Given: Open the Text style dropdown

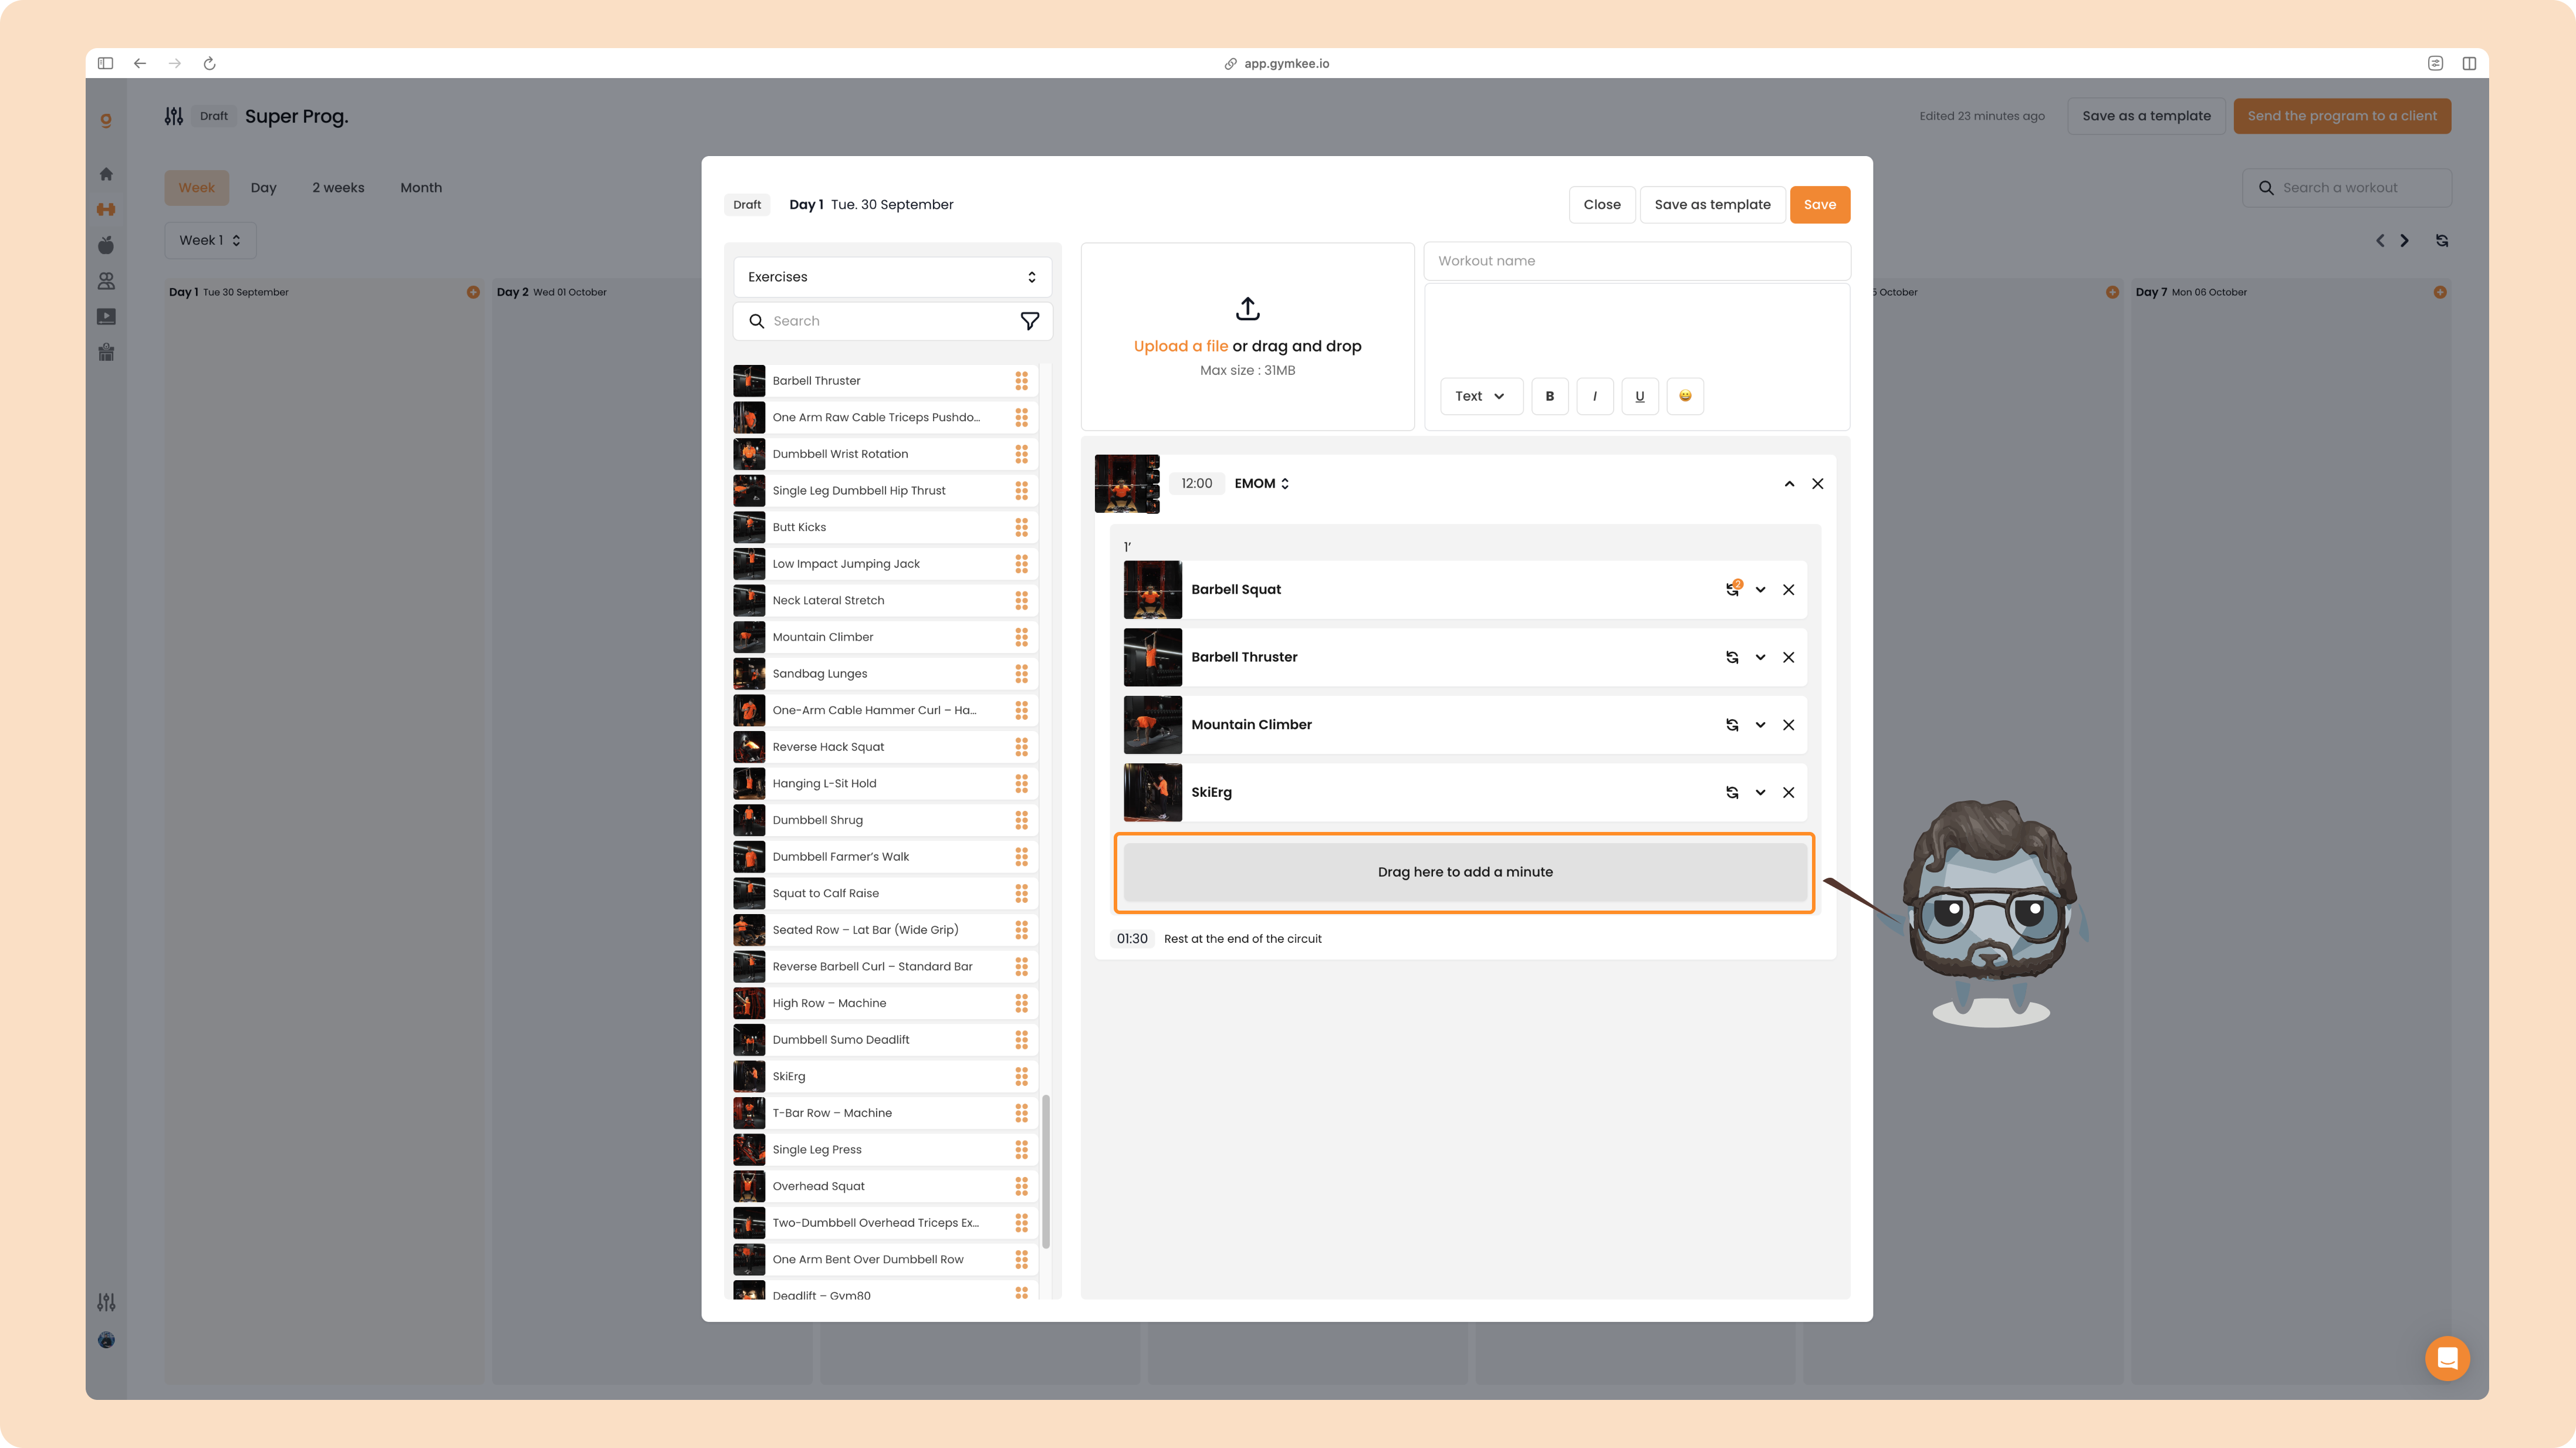Looking at the screenshot, I should coord(1480,396).
